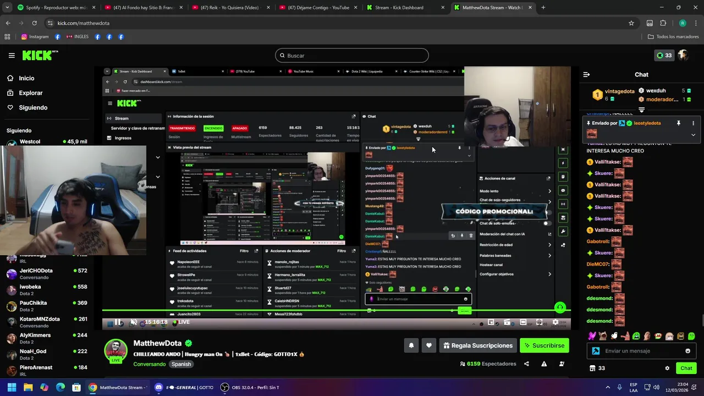
Task: Open MatthewDota's profile avatar
Action: [x=116, y=350]
